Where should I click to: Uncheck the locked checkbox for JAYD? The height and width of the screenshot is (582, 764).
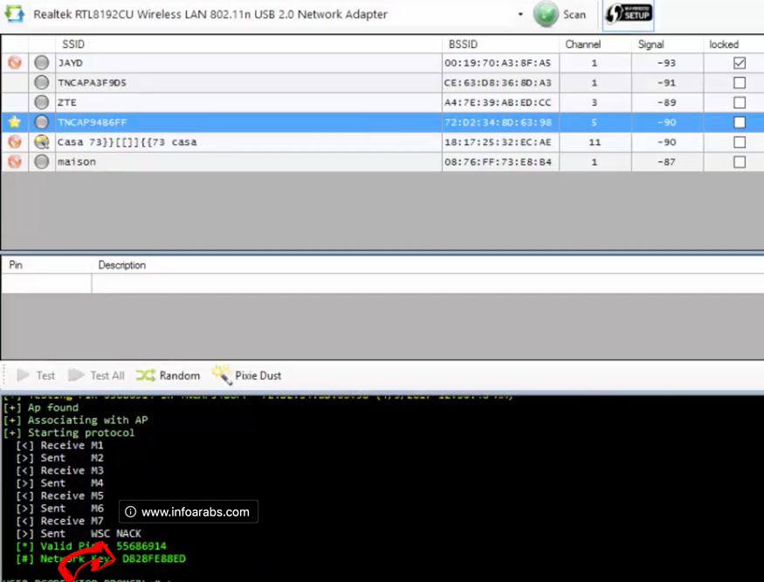tap(740, 63)
